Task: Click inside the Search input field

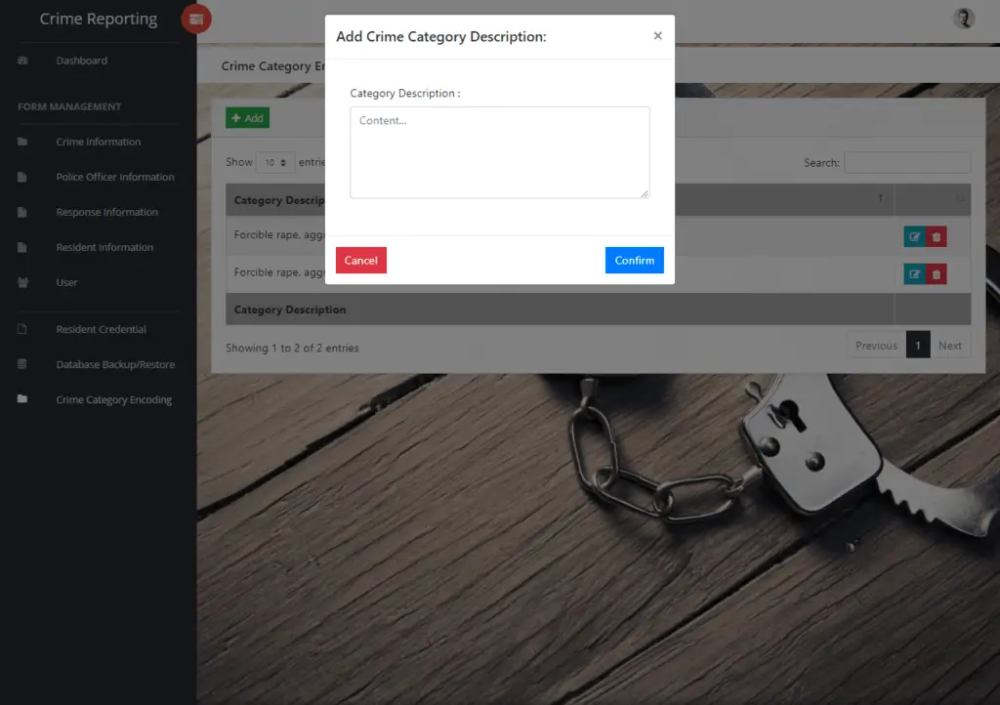Action: [x=907, y=162]
